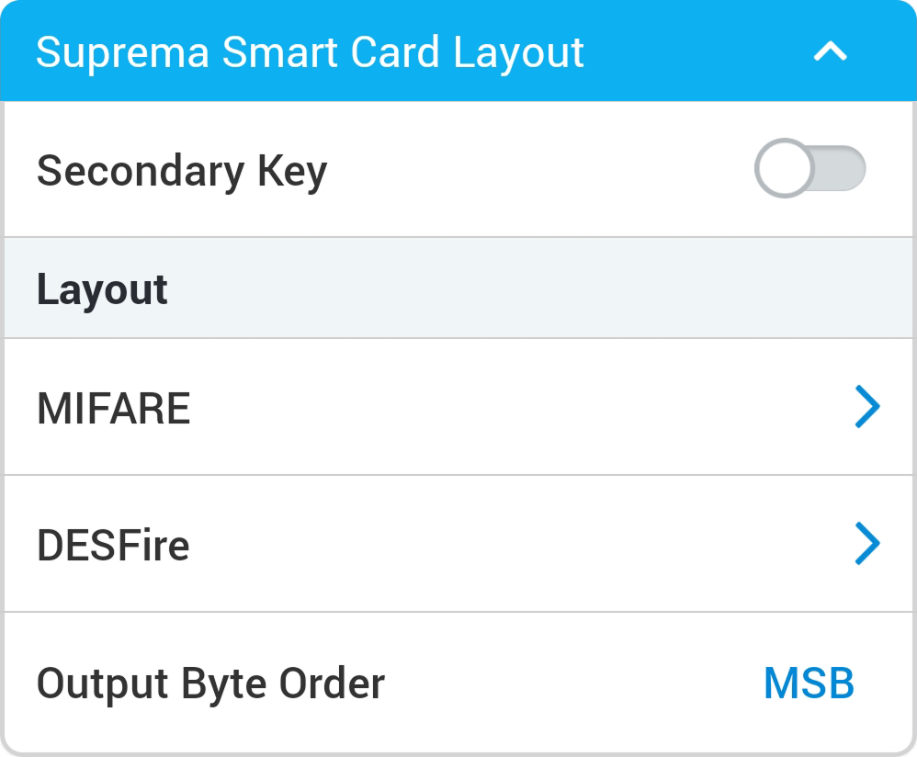Open the MIFARE layout entry
Image resolution: width=917 pixels, height=757 pixels.
441,408
